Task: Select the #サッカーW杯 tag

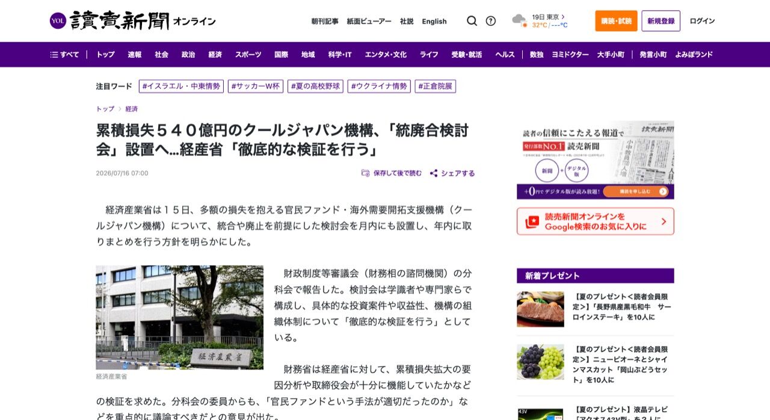Action: [x=256, y=86]
